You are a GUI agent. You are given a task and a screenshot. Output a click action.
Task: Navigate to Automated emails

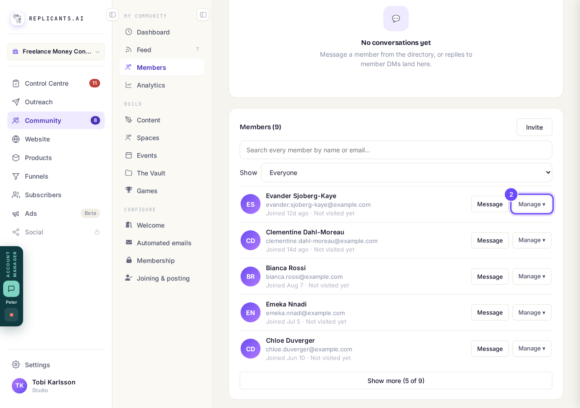(162, 243)
